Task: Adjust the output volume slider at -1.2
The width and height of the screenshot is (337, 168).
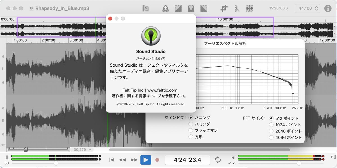Action: pyautogui.click(x=299, y=163)
